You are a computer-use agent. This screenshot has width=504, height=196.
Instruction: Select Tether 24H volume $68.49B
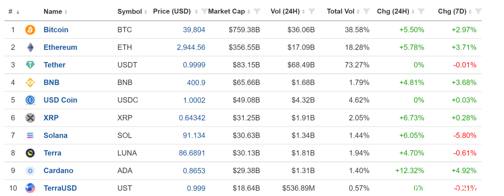[301, 65]
